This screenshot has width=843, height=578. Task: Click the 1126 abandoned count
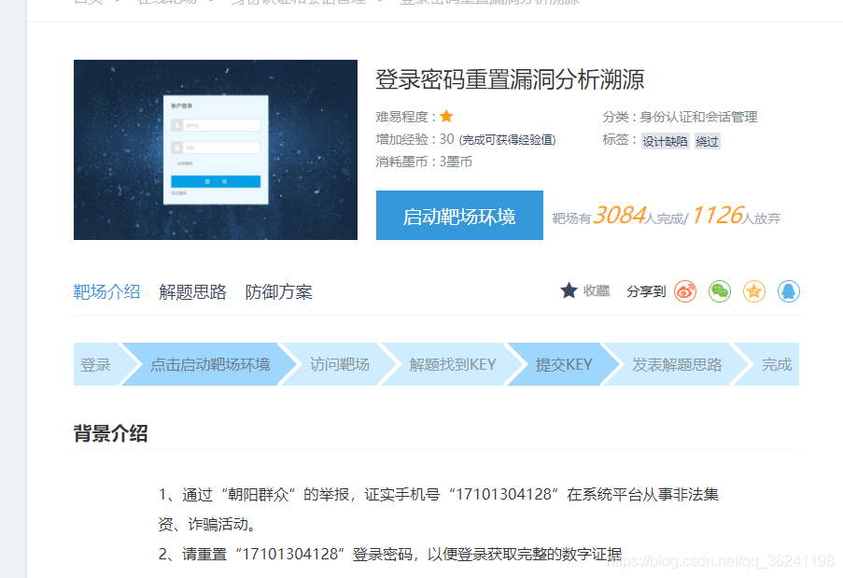tap(717, 215)
